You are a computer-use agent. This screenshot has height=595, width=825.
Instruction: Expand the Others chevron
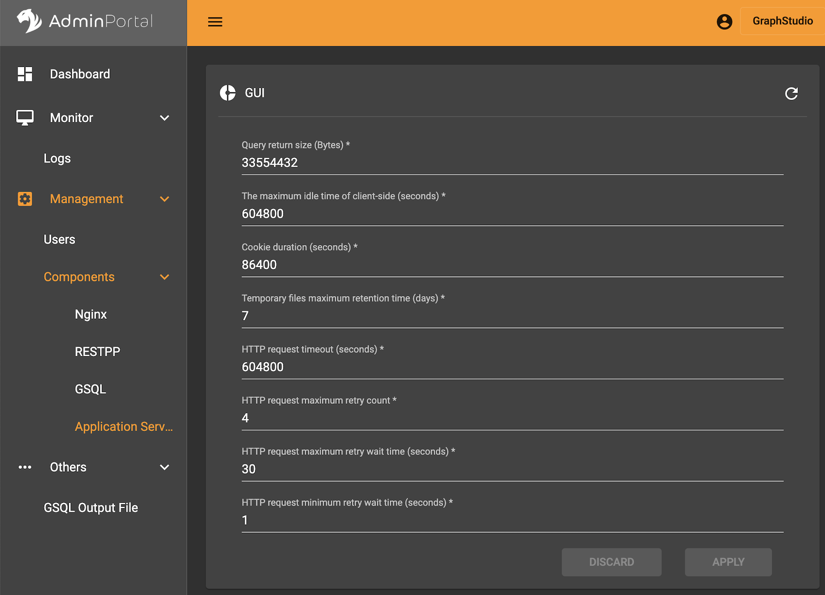pyautogui.click(x=165, y=467)
